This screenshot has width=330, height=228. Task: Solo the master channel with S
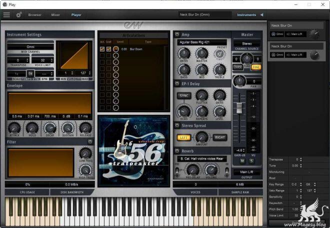pyautogui.click(x=251, y=161)
